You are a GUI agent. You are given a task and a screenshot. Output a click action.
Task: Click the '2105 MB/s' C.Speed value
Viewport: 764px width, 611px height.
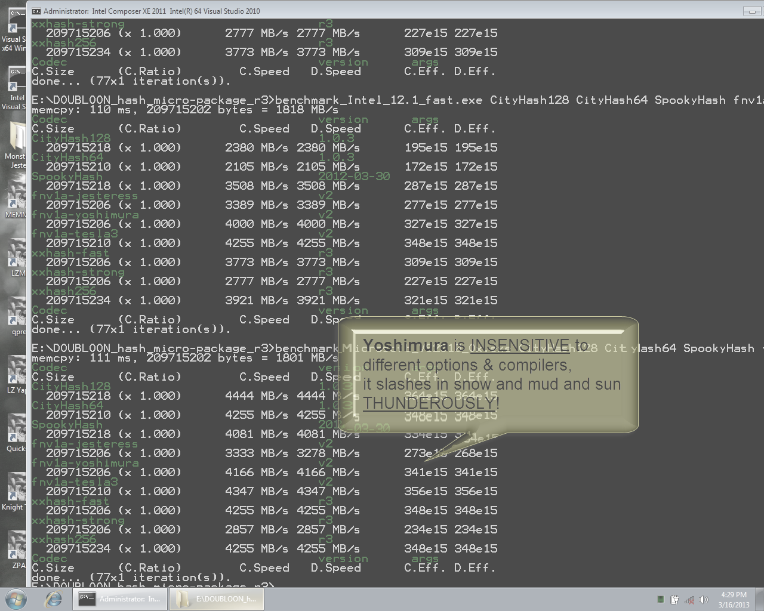point(257,166)
